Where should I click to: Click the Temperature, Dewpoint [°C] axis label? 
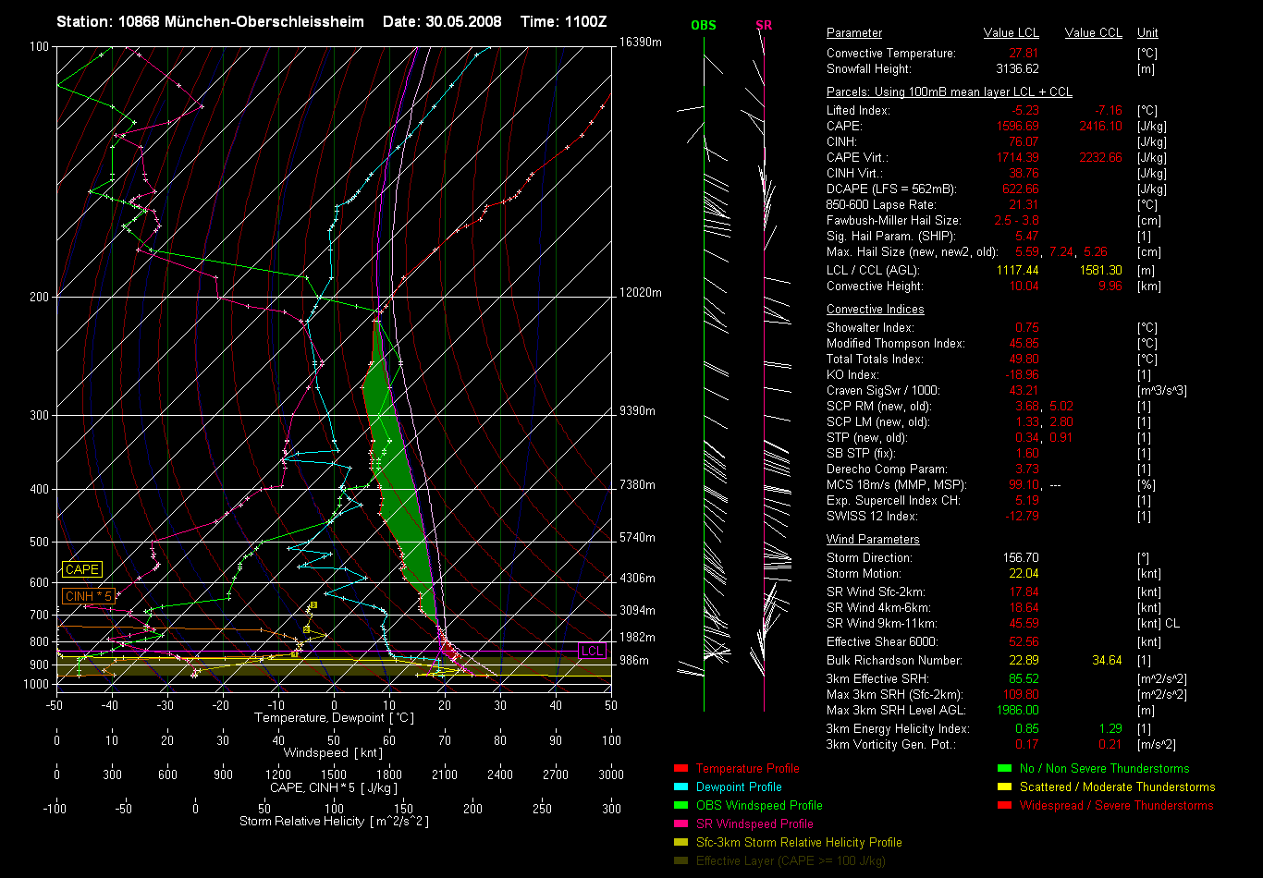pos(334,718)
